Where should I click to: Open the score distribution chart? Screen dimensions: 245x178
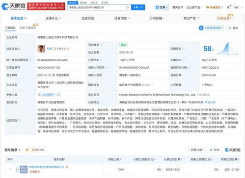228,49
